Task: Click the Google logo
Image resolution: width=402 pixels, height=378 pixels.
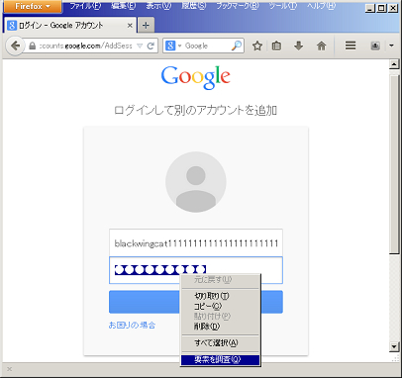Action: pos(196,77)
